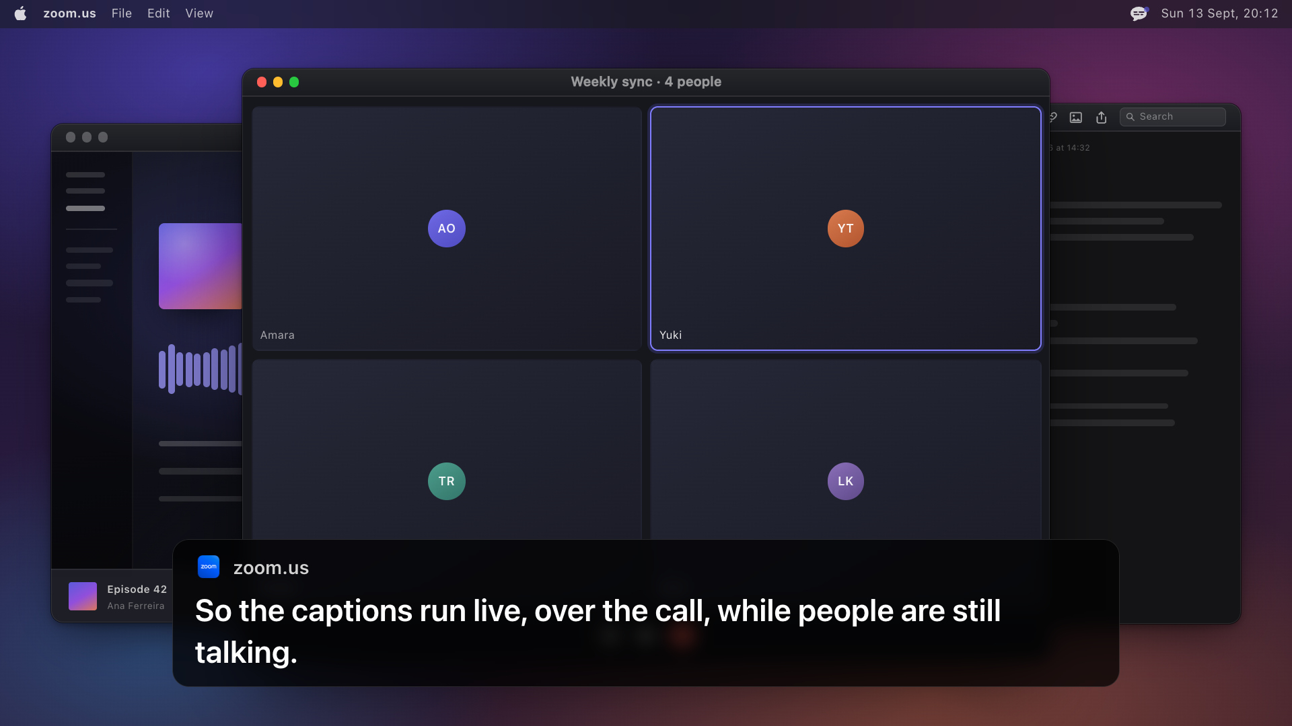The width and height of the screenshot is (1292, 726).
Task: Click the date and time in the menu bar
Action: coord(1219,13)
